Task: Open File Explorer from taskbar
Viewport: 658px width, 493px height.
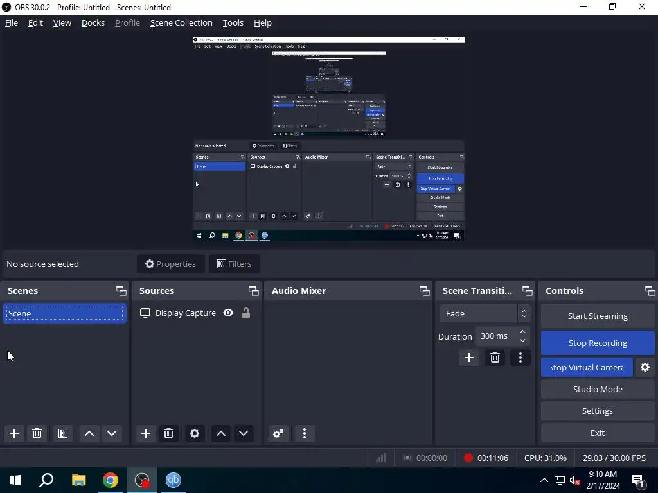Action: (x=78, y=480)
